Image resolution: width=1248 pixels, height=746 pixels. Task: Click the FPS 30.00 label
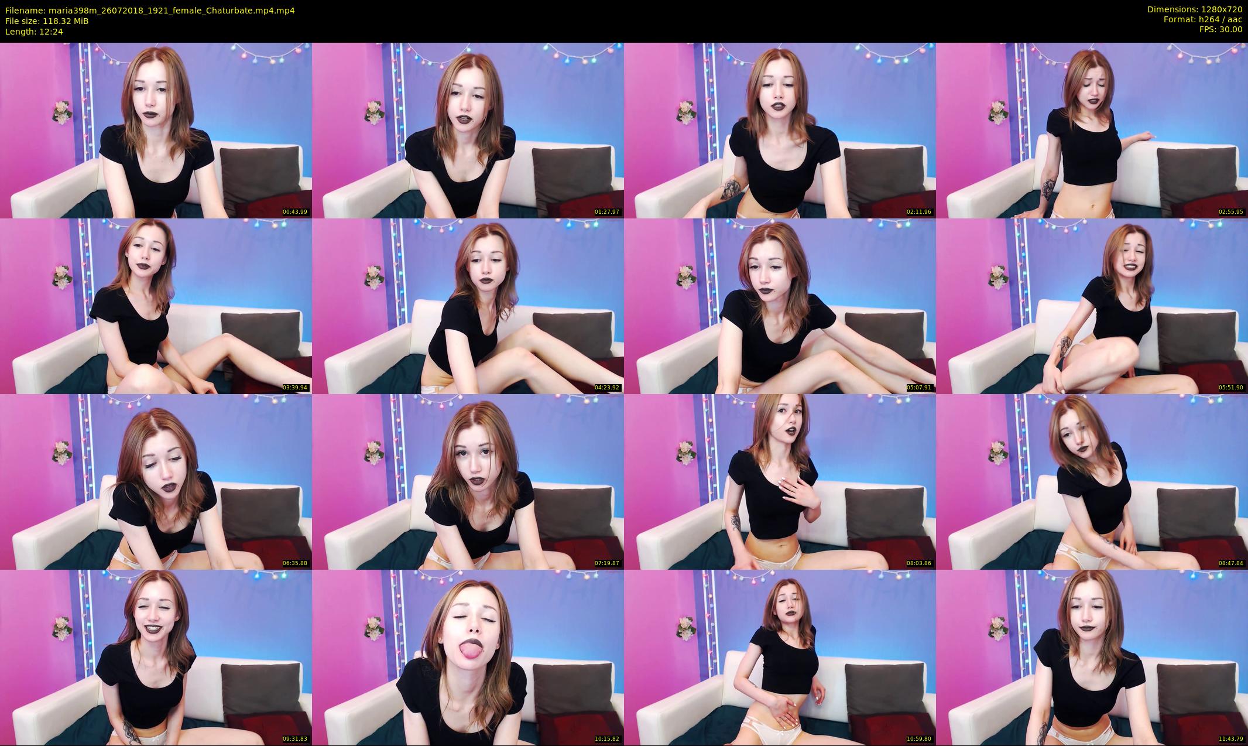1220,29
